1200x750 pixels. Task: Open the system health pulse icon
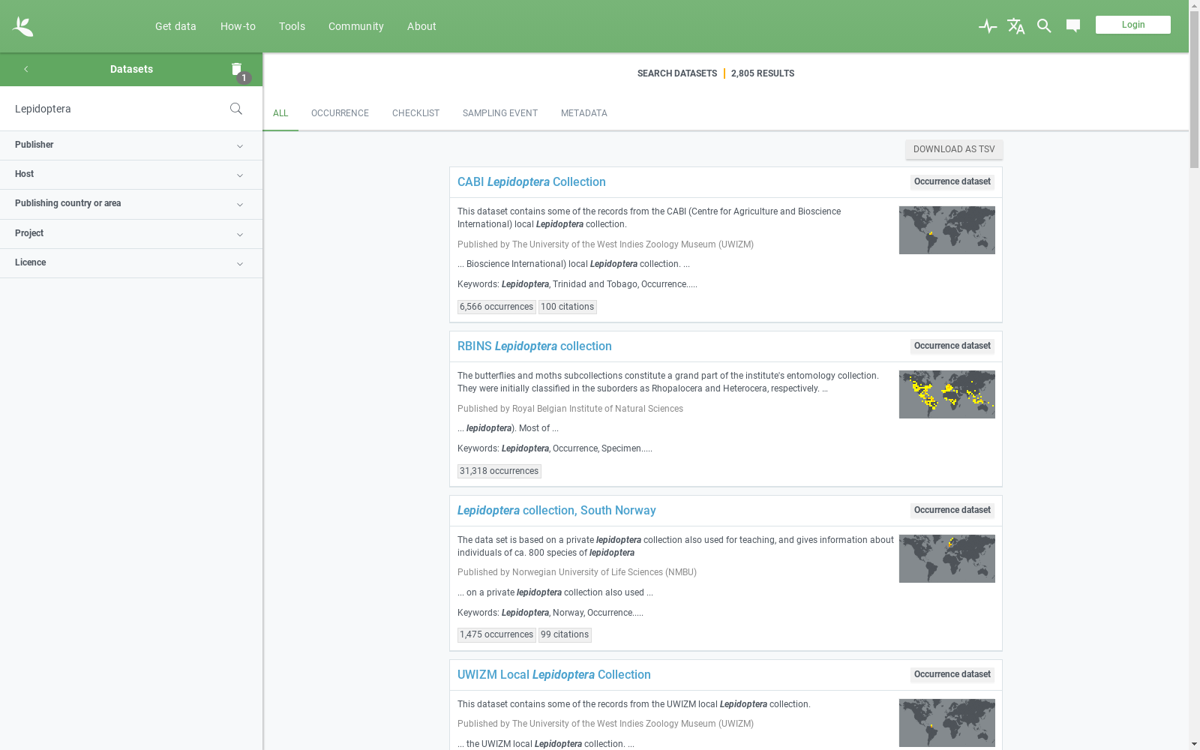988,26
